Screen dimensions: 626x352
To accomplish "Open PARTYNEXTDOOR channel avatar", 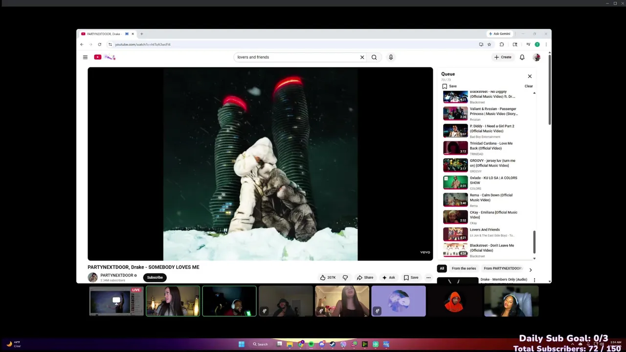I will [x=92, y=278].
